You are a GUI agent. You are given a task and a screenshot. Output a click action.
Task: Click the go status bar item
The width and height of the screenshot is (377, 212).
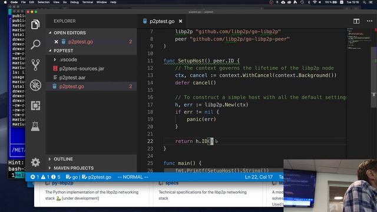[x=72, y=177]
